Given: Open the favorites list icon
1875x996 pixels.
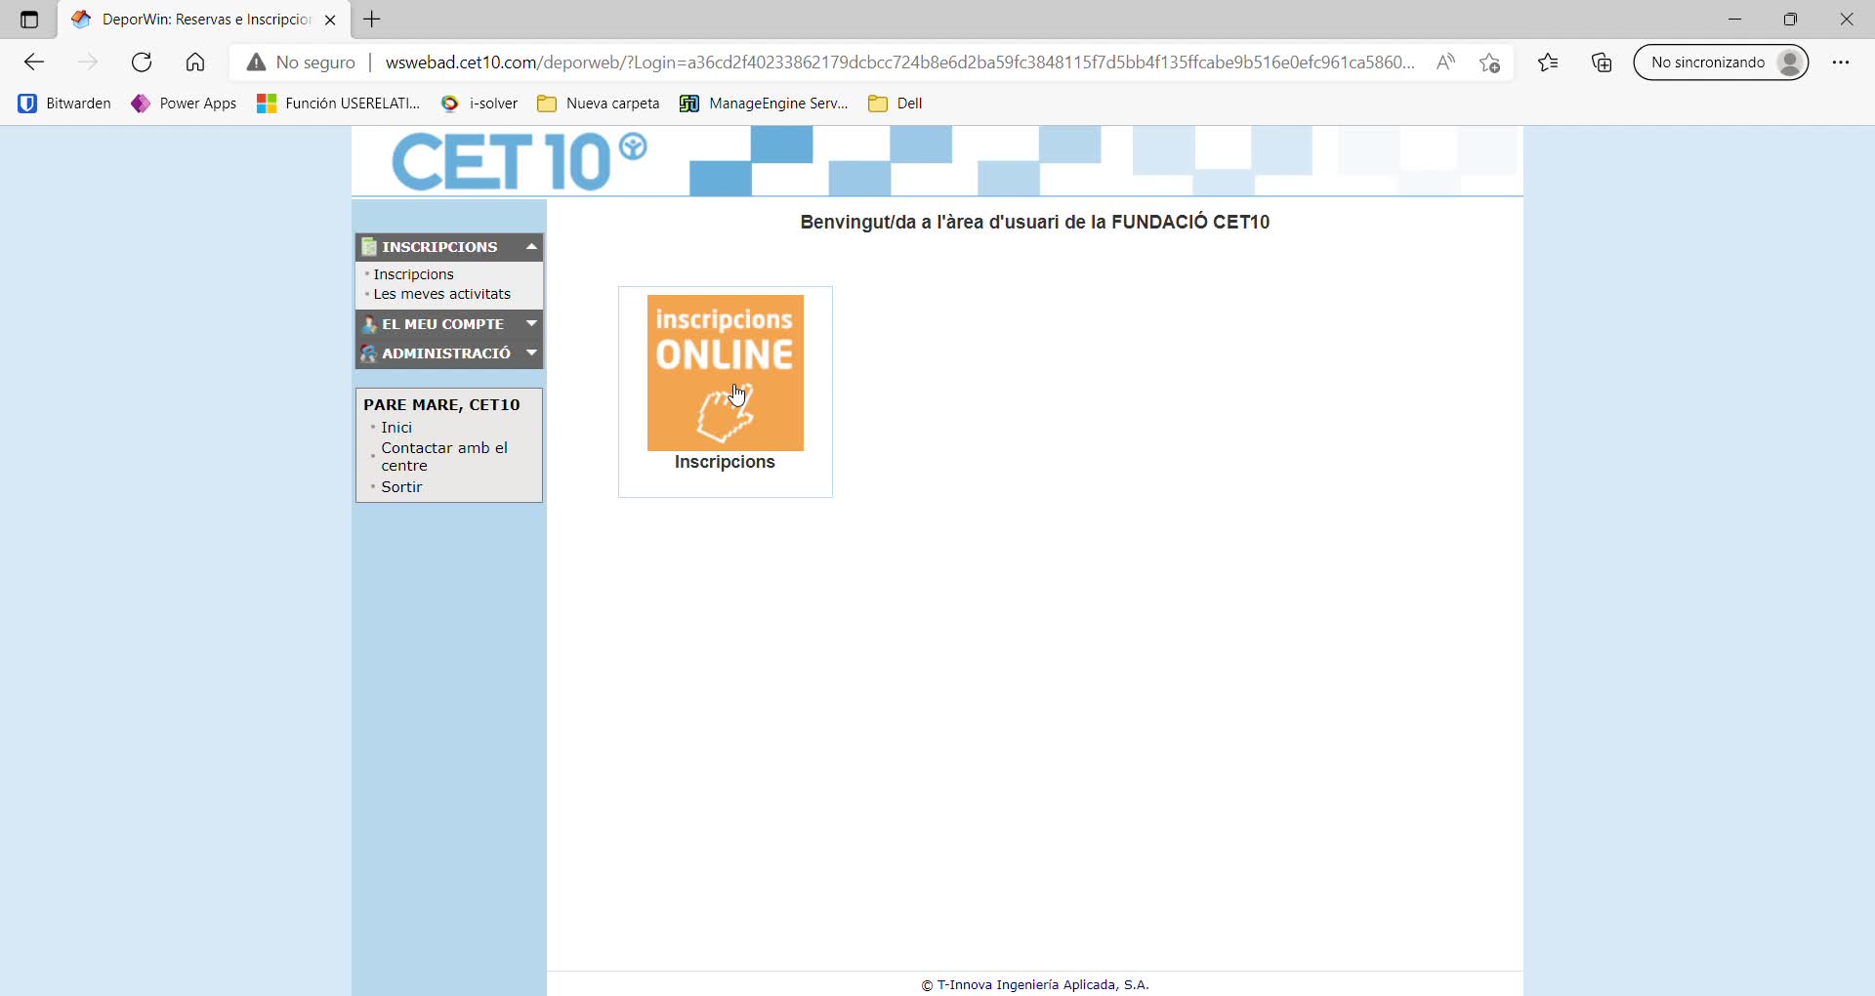Looking at the screenshot, I should [x=1548, y=62].
